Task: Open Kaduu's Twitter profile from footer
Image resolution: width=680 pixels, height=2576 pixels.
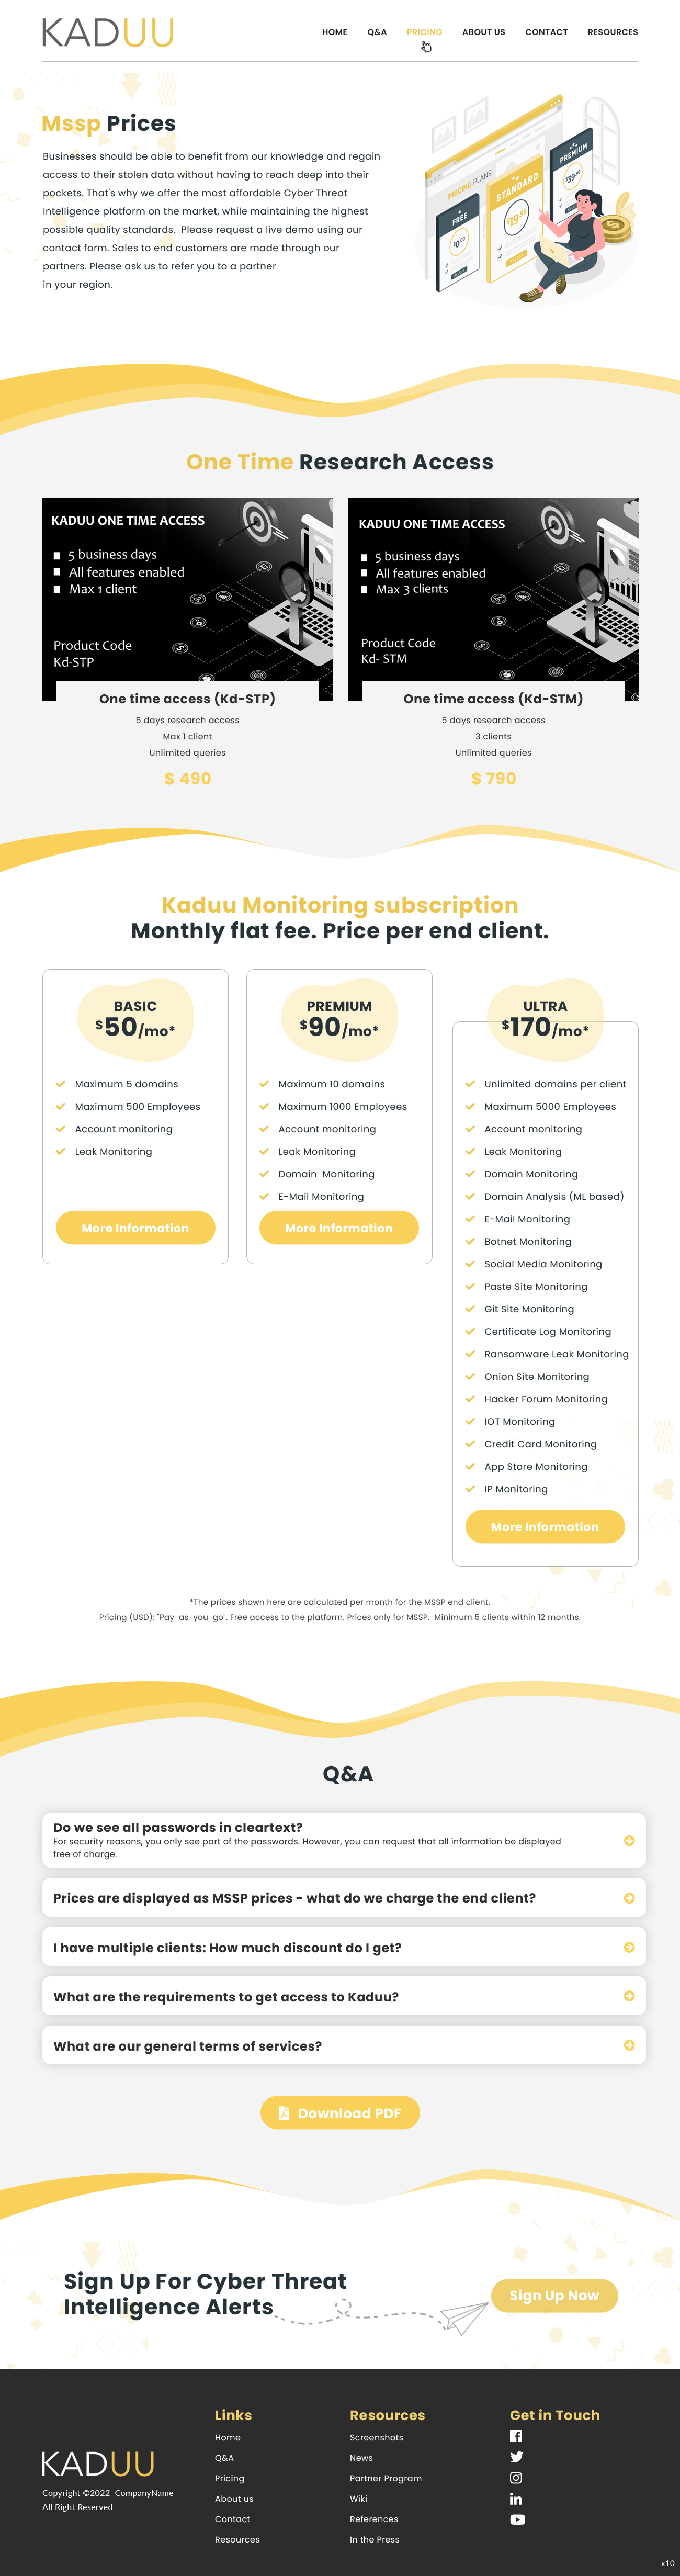Action: (516, 2456)
